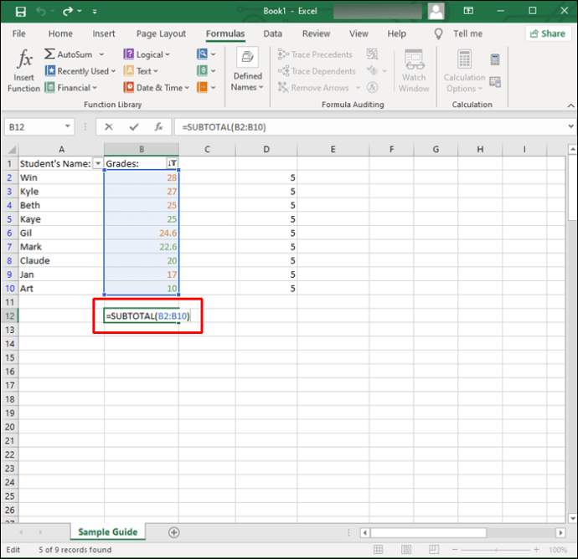Screen dimensions: 578x559
Task: Click the fx icon in the formula bar
Action: point(157,127)
